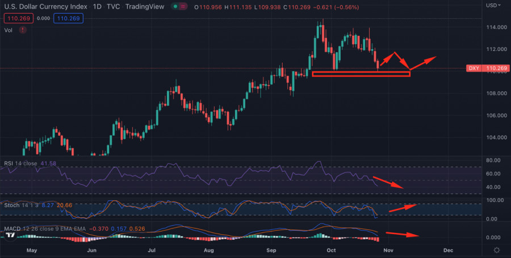Click the RSI 14 close legend
The width and height of the screenshot is (511, 258).
click(21, 163)
